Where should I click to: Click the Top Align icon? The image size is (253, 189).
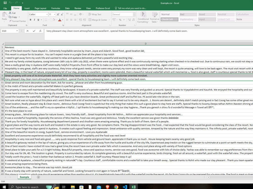coord(67,14)
